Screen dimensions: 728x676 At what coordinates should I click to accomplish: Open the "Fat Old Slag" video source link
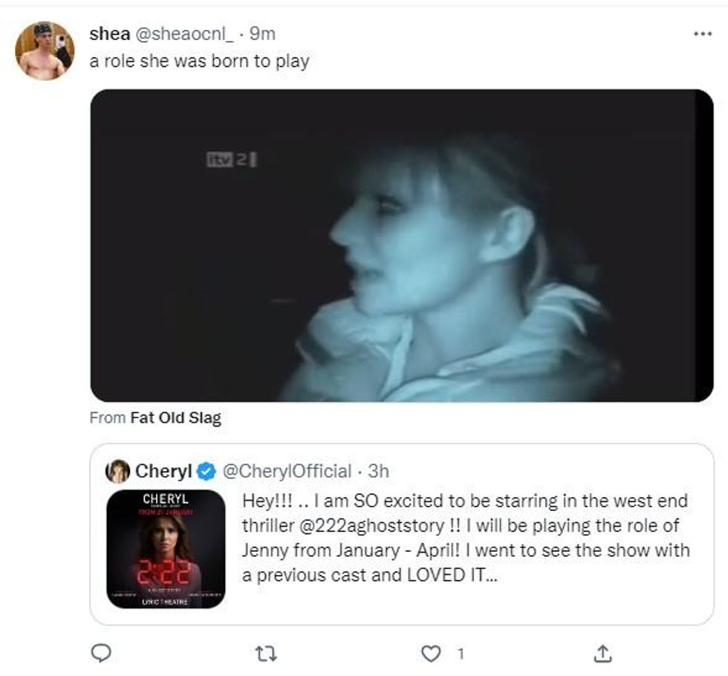pyautogui.click(x=175, y=418)
